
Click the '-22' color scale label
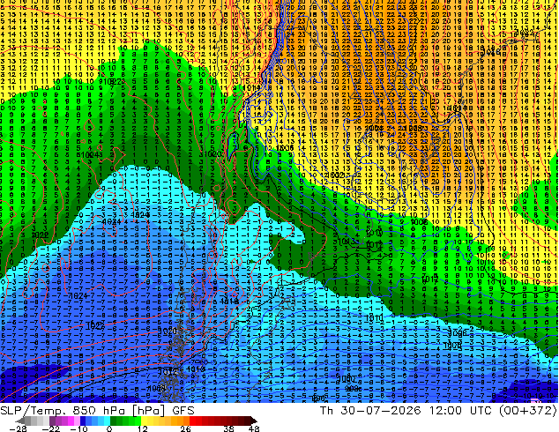[x=49, y=428]
